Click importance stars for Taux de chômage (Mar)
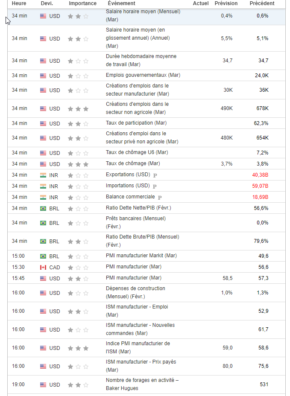290x396 pixels. 78,164
